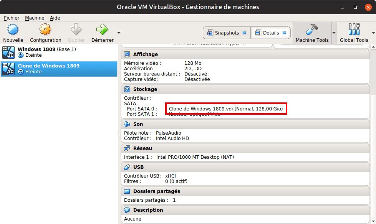This screenshot has height=224, width=376.
Task: Click the Stockage section header
Action: tap(245, 89)
